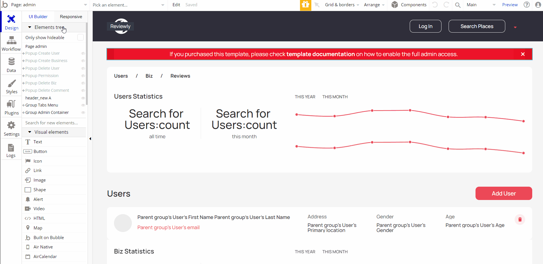Screen dimensions: 543x264
Task: Click the gift box icon
Action: click(x=305, y=5)
